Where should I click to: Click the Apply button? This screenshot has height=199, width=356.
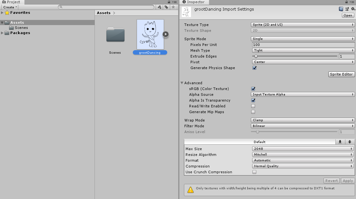(x=348, y=181)
